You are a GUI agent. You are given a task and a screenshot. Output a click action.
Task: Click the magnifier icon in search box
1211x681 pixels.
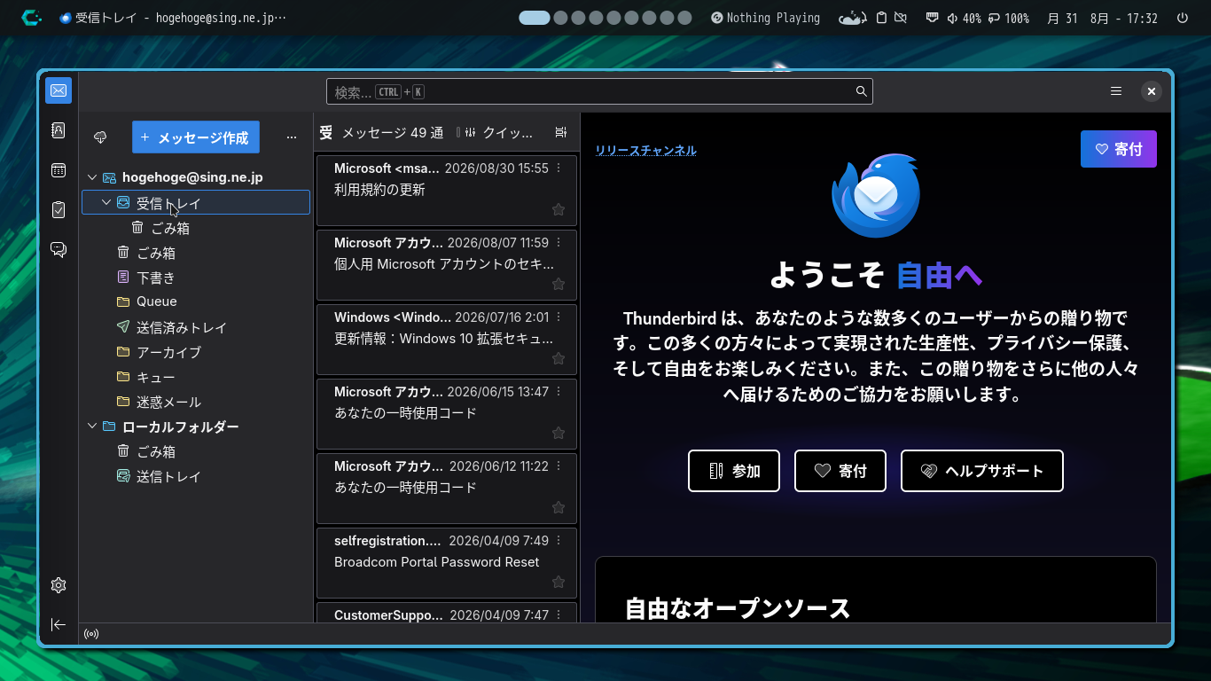coord(861,91)
